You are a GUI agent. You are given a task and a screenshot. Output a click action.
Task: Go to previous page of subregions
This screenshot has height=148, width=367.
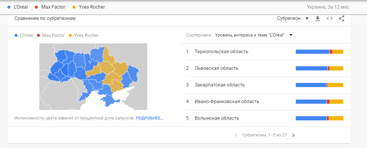[236, 135]
